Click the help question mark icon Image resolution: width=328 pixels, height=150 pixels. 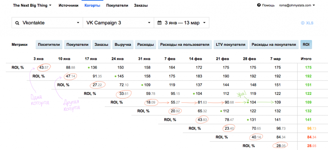tap(259, 5)
